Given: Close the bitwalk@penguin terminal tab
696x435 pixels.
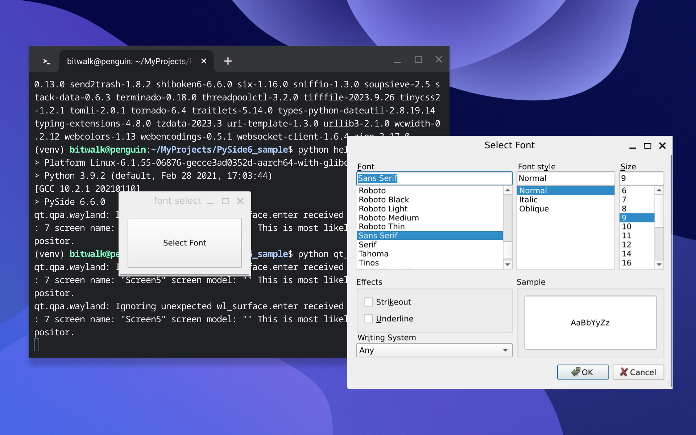Looking at the screenshot, I should tap(204, 61).
